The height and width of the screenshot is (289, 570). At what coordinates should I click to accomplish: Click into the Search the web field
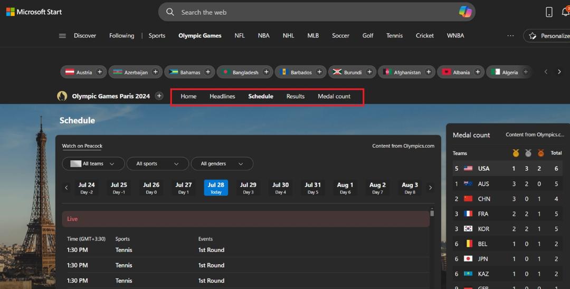(x=316, y=12)
